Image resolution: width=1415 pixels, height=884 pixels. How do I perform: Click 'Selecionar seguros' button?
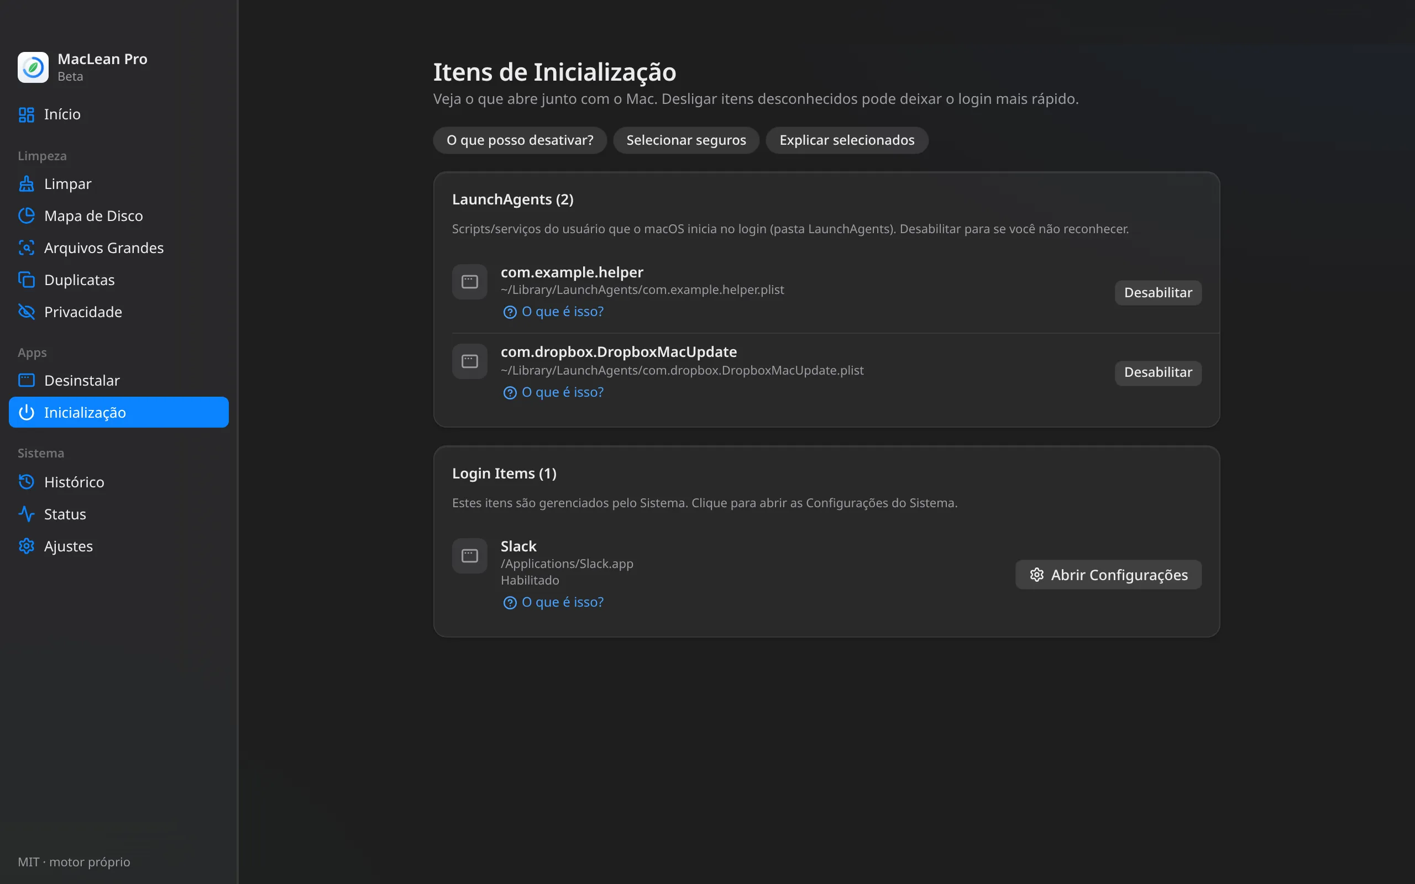click(686, 140)
